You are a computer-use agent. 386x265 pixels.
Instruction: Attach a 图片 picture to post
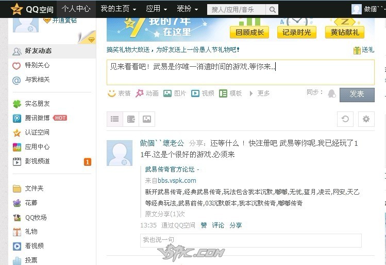pos(175,93)
